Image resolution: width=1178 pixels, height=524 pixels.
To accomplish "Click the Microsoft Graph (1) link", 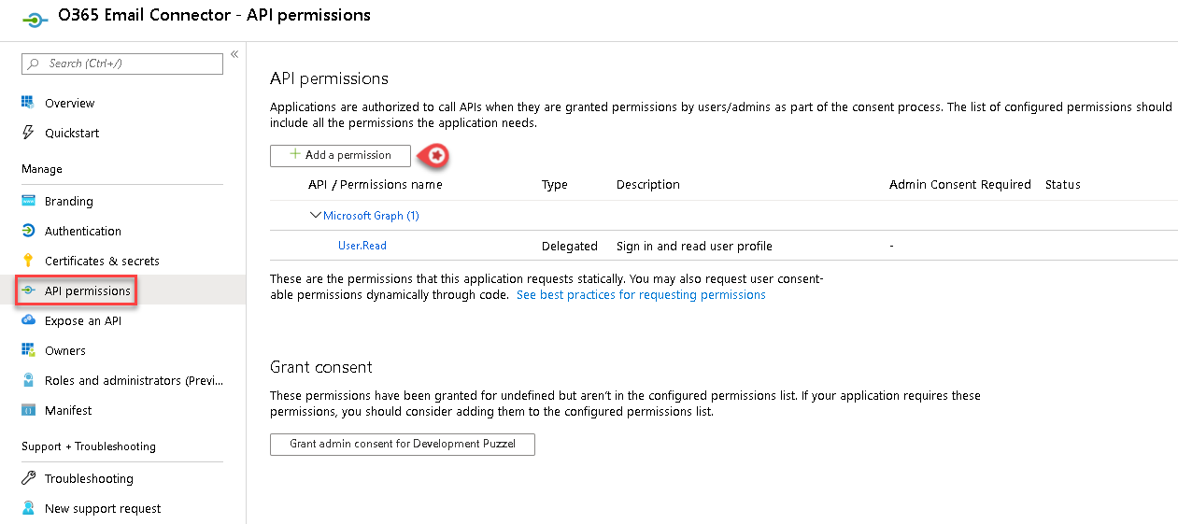I will pyautogui.click(x=371, y=216).
